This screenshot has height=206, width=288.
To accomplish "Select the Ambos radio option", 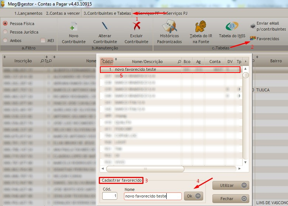I will [6, 41].
